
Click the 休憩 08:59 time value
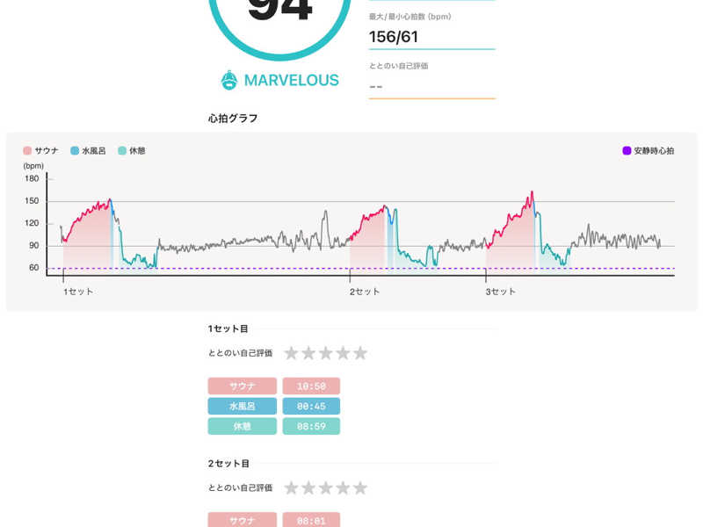click(x=311, y=426)
